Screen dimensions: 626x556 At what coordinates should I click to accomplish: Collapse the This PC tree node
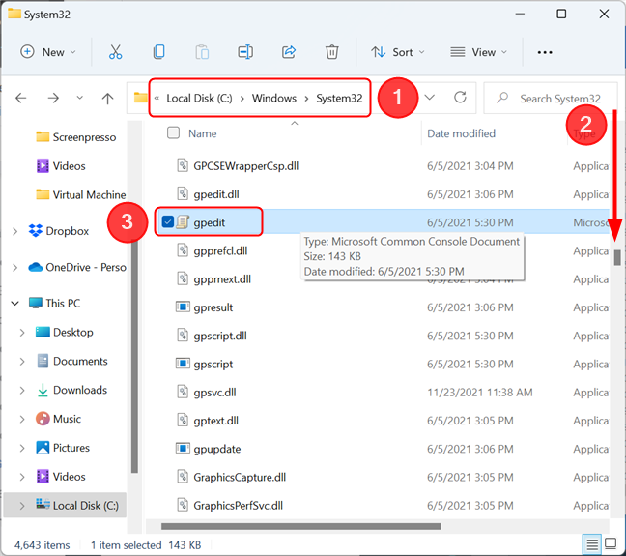[x=14, y=304]
